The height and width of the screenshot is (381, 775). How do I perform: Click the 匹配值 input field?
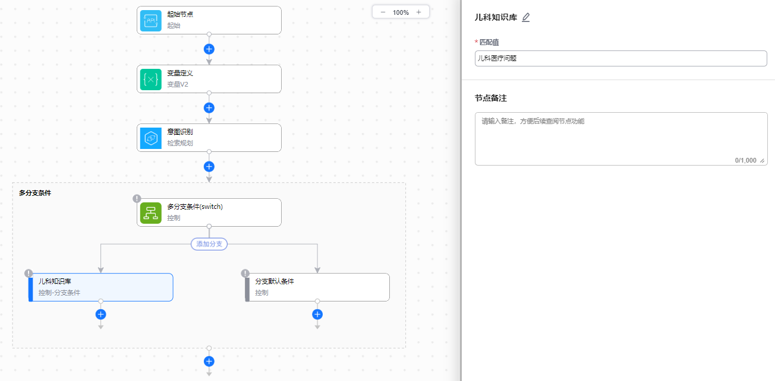620,58
